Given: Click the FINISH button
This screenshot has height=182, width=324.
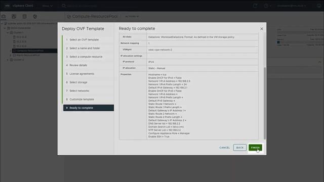Looking at the screenshot, I should 255,148.
